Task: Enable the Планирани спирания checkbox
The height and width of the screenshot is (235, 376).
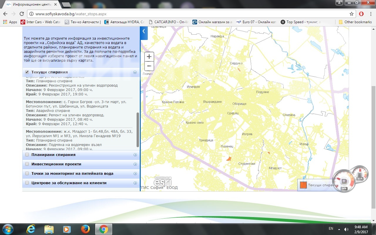Action: (27, 155)
